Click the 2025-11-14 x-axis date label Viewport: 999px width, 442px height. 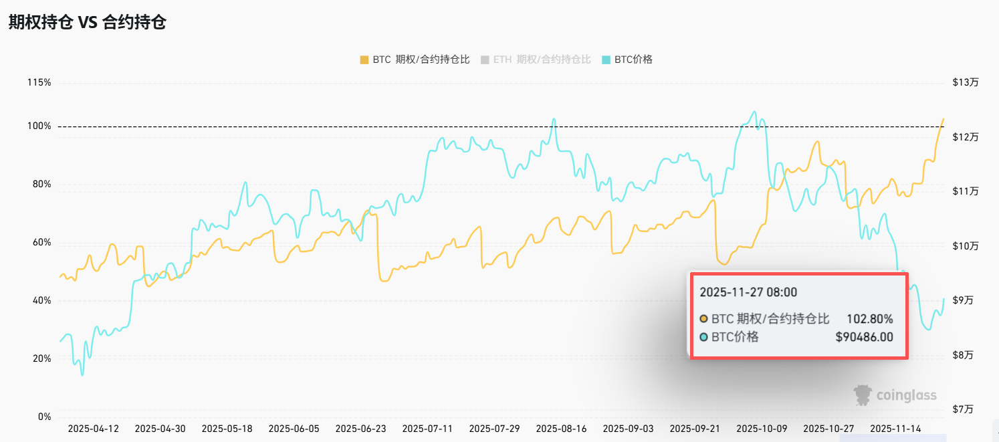[896, 429]
